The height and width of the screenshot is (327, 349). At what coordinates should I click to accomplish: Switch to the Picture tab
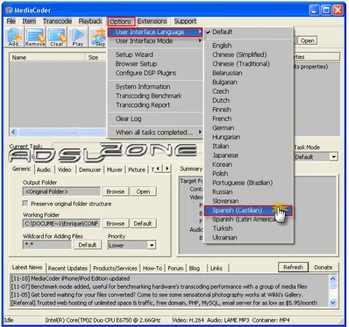137,170
